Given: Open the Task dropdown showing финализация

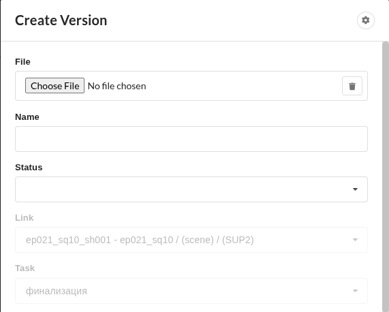Looking at the screenshot, I should 191,291.
